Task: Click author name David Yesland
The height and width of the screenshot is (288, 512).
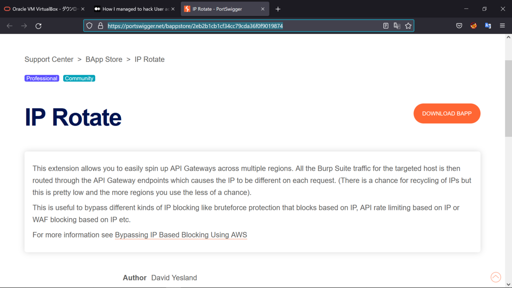Action: tap(174, 278)
